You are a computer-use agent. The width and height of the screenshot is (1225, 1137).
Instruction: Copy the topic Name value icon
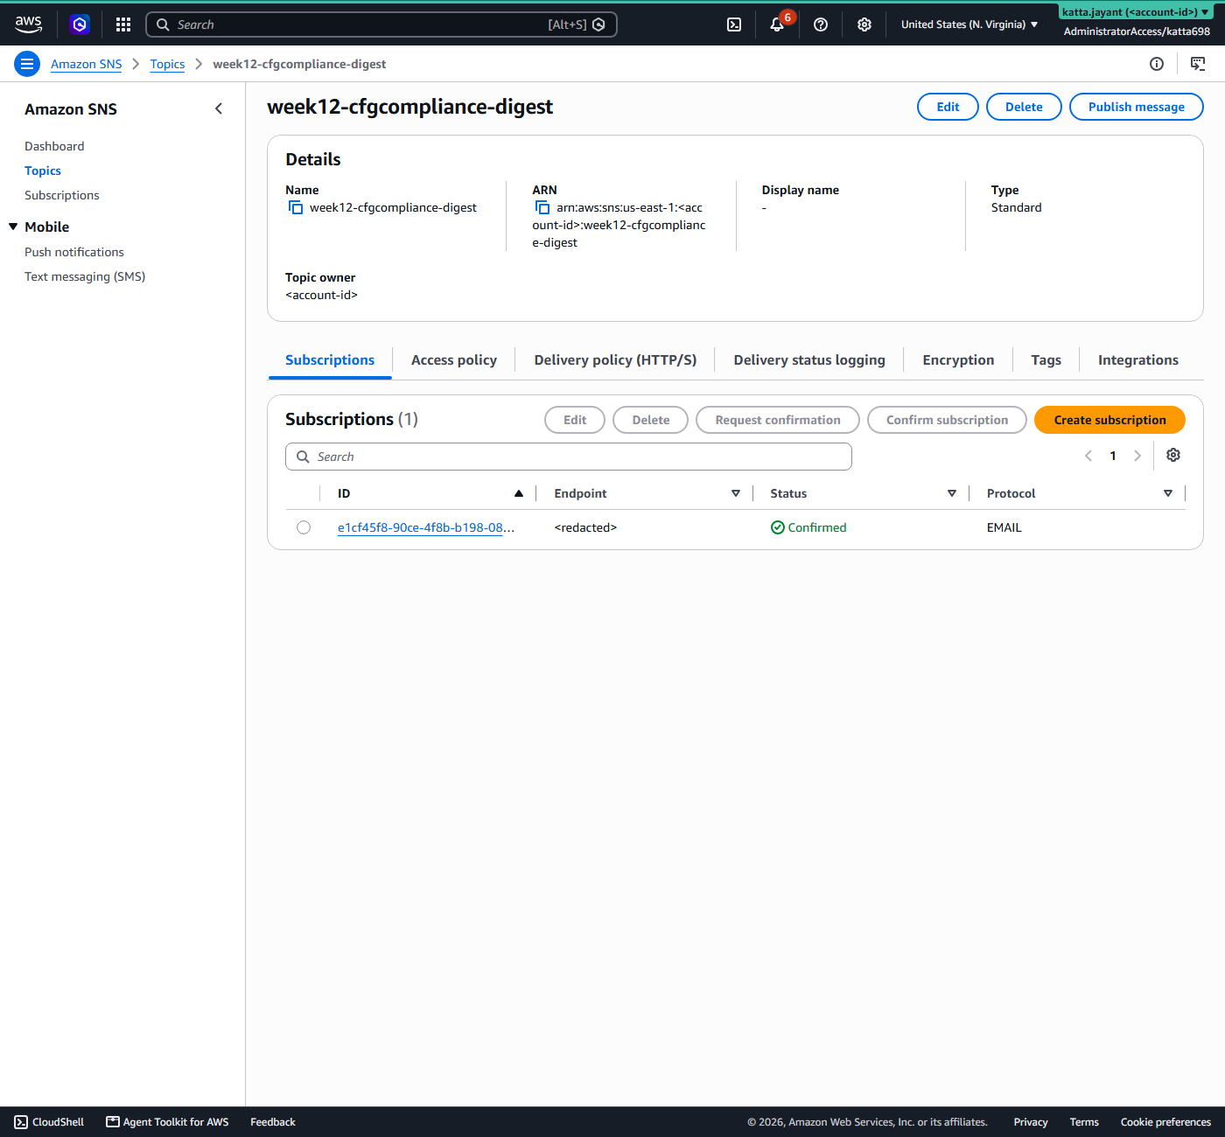(x=296, y=207)
